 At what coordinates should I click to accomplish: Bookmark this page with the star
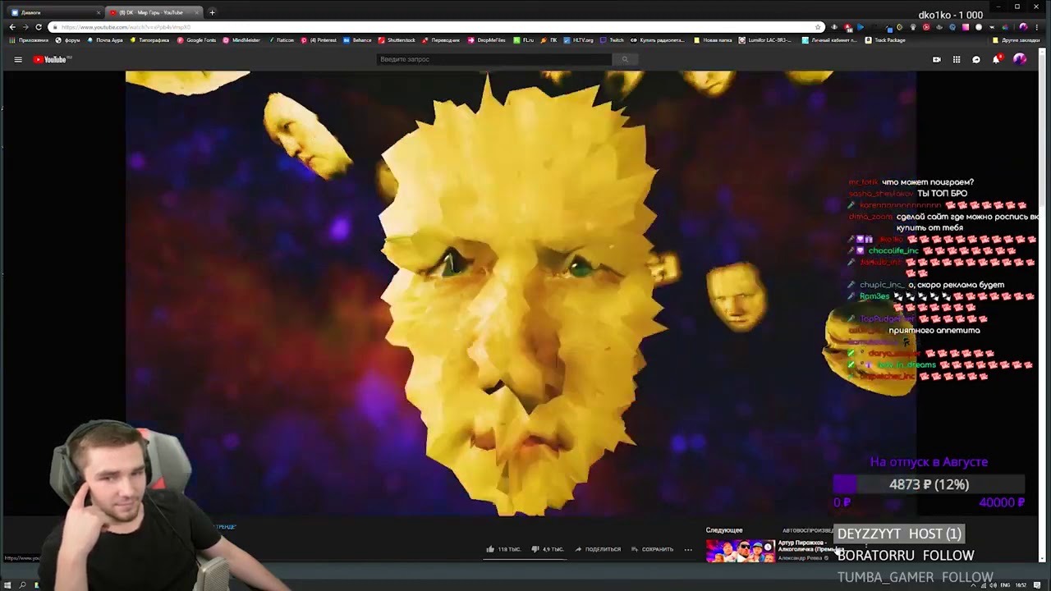(x=818, y=27)
